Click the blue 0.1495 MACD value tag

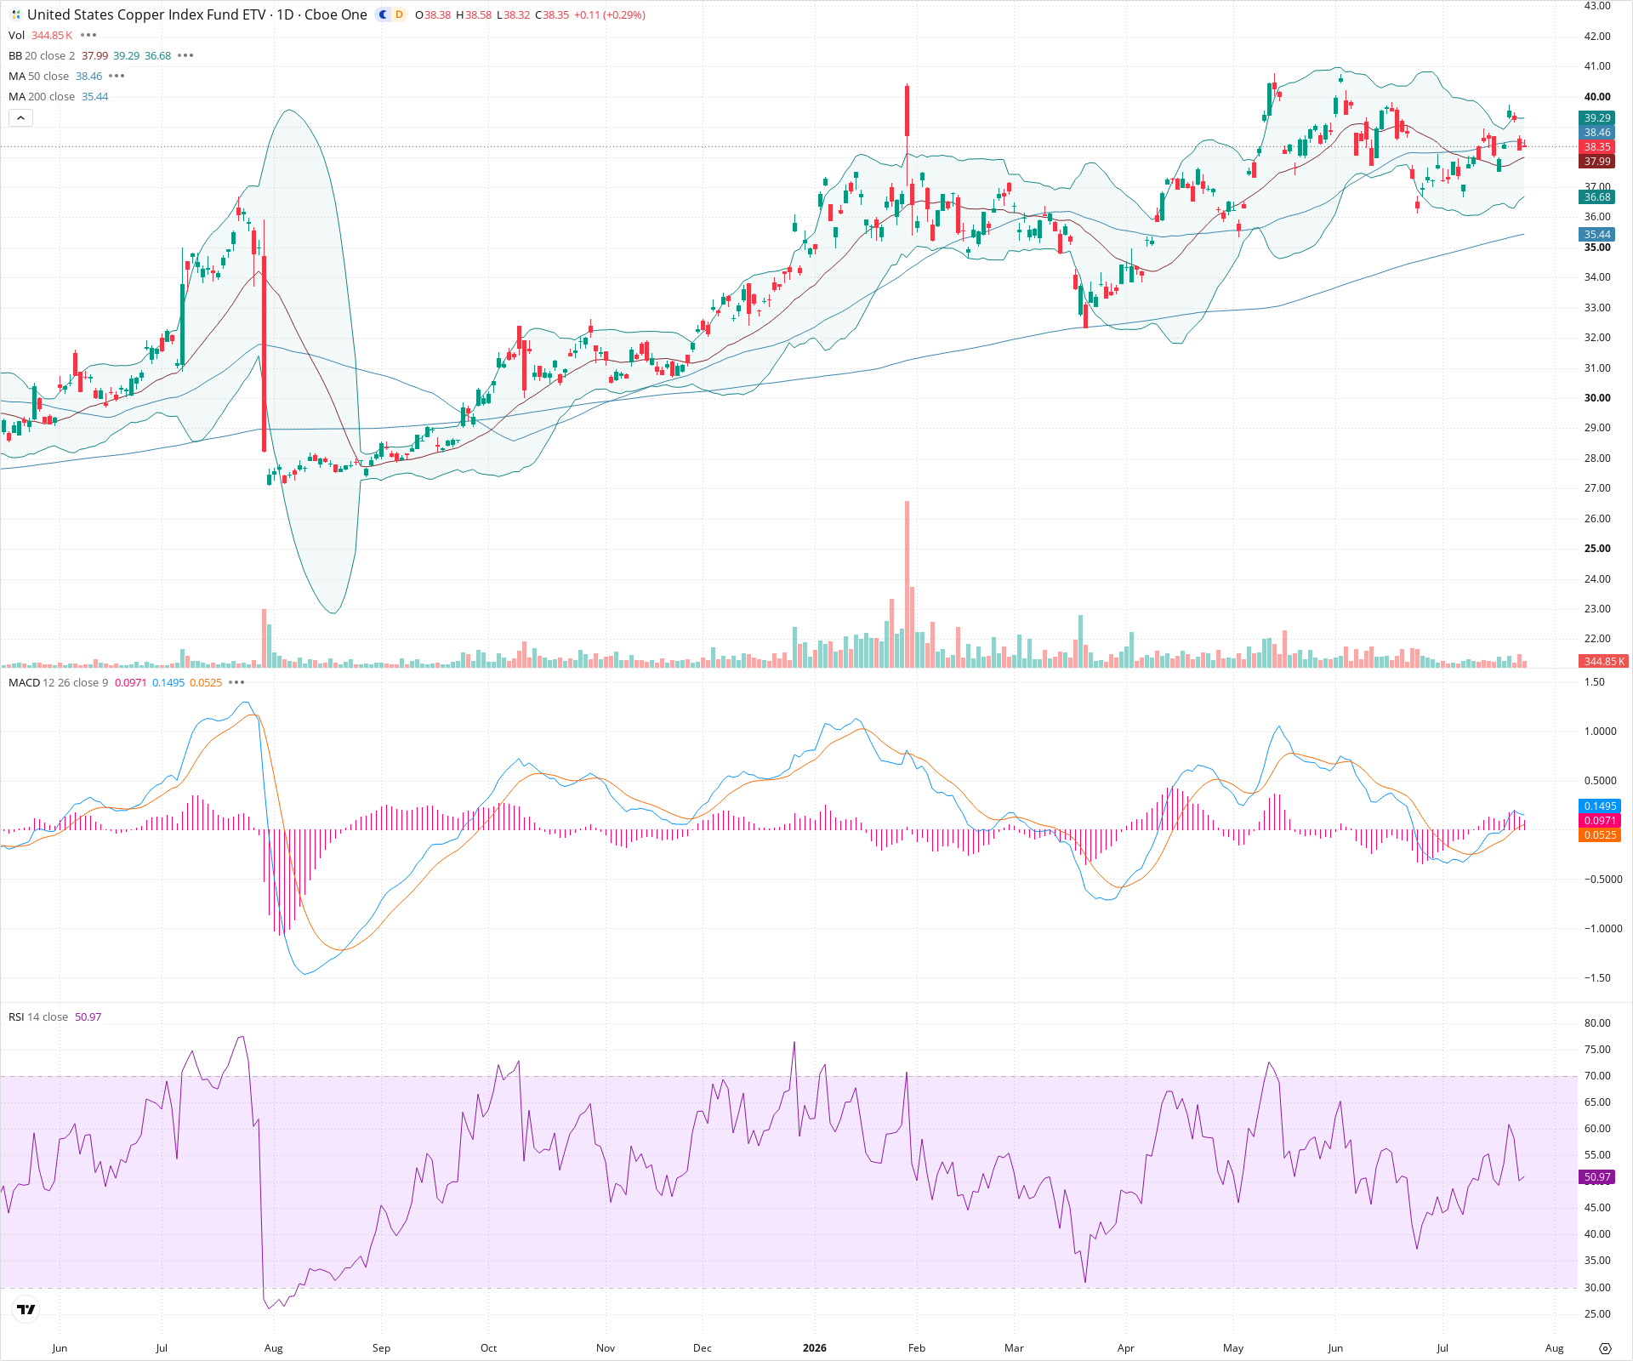1601,806
